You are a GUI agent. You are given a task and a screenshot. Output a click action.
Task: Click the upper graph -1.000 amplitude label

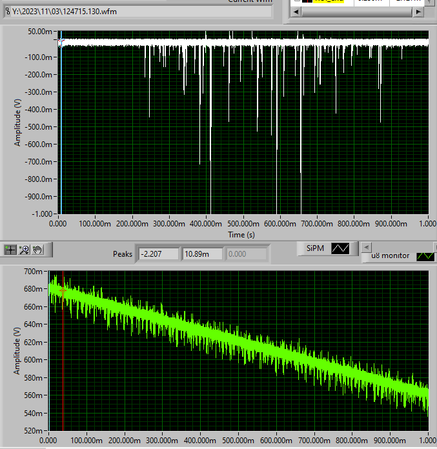coord(42,214)
